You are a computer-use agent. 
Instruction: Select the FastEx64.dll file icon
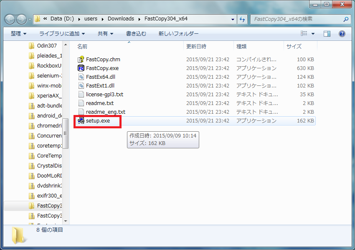pyautogui.click(x=81, y=77)
